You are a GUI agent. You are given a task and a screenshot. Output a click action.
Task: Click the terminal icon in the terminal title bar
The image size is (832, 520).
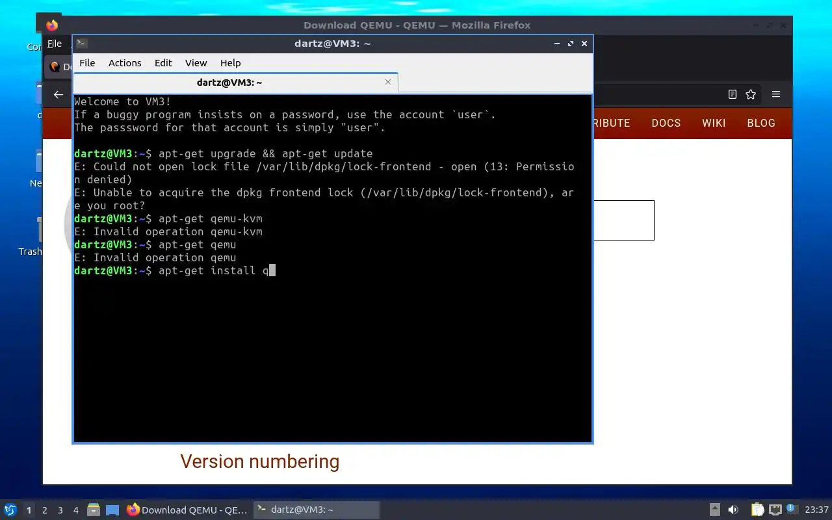click(82, 44)
